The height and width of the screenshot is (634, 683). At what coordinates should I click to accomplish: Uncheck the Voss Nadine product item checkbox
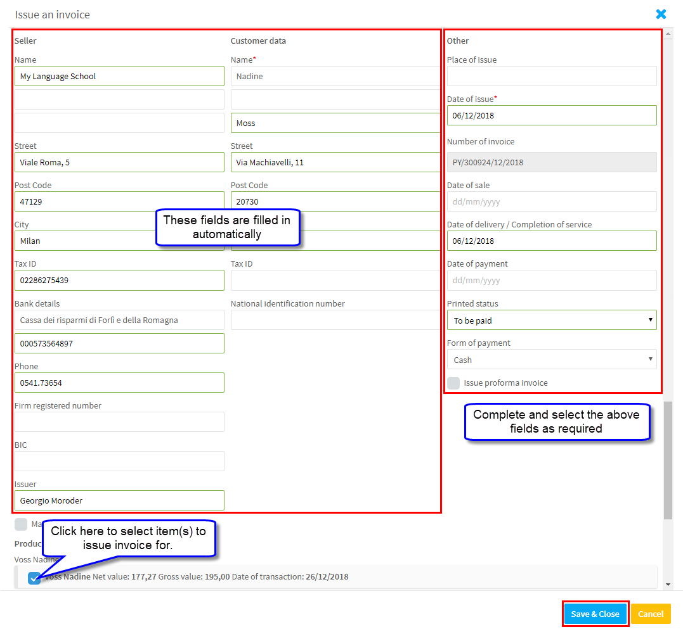[x=34, y=578]
